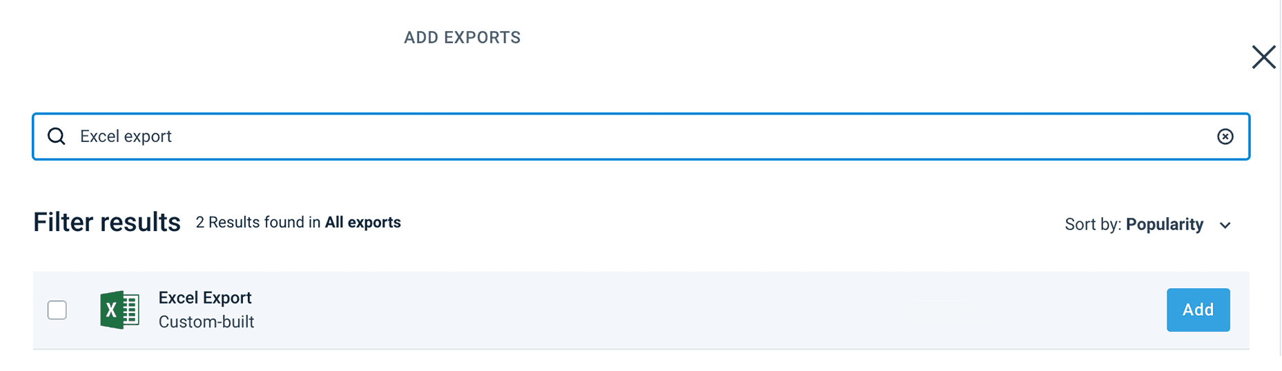Select the Popularity sort value
1282x371 pixels.
(x=1165, y=225)
